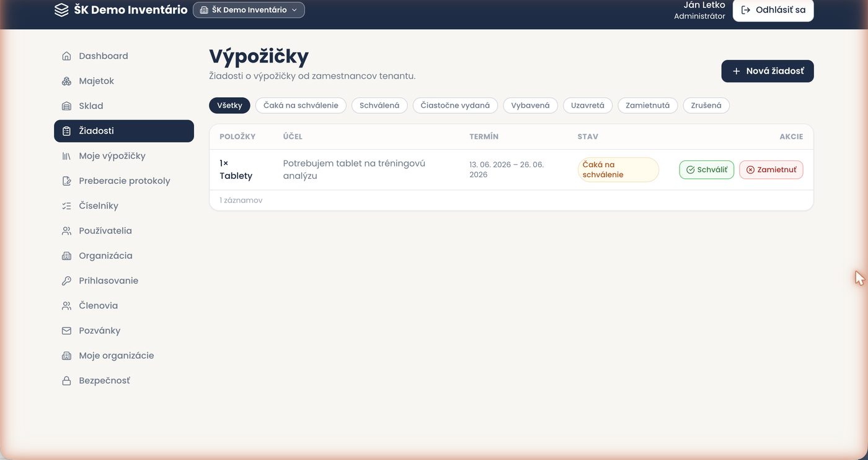Show Zamietnutá requests

648,105
